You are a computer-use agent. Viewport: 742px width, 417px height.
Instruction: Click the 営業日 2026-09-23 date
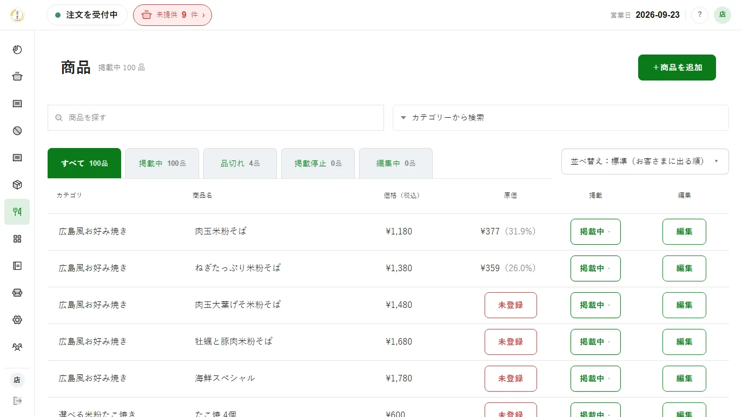pyautogui.click(x=645, y=15)
